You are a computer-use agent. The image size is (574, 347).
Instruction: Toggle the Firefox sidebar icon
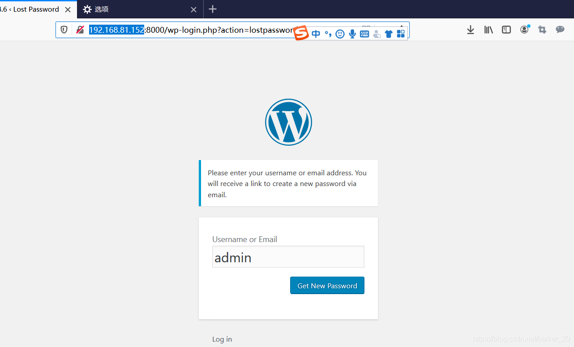pyautogui.click(x=506, y=30)
